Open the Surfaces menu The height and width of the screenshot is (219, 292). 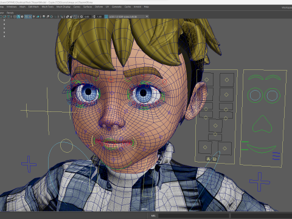88,7
